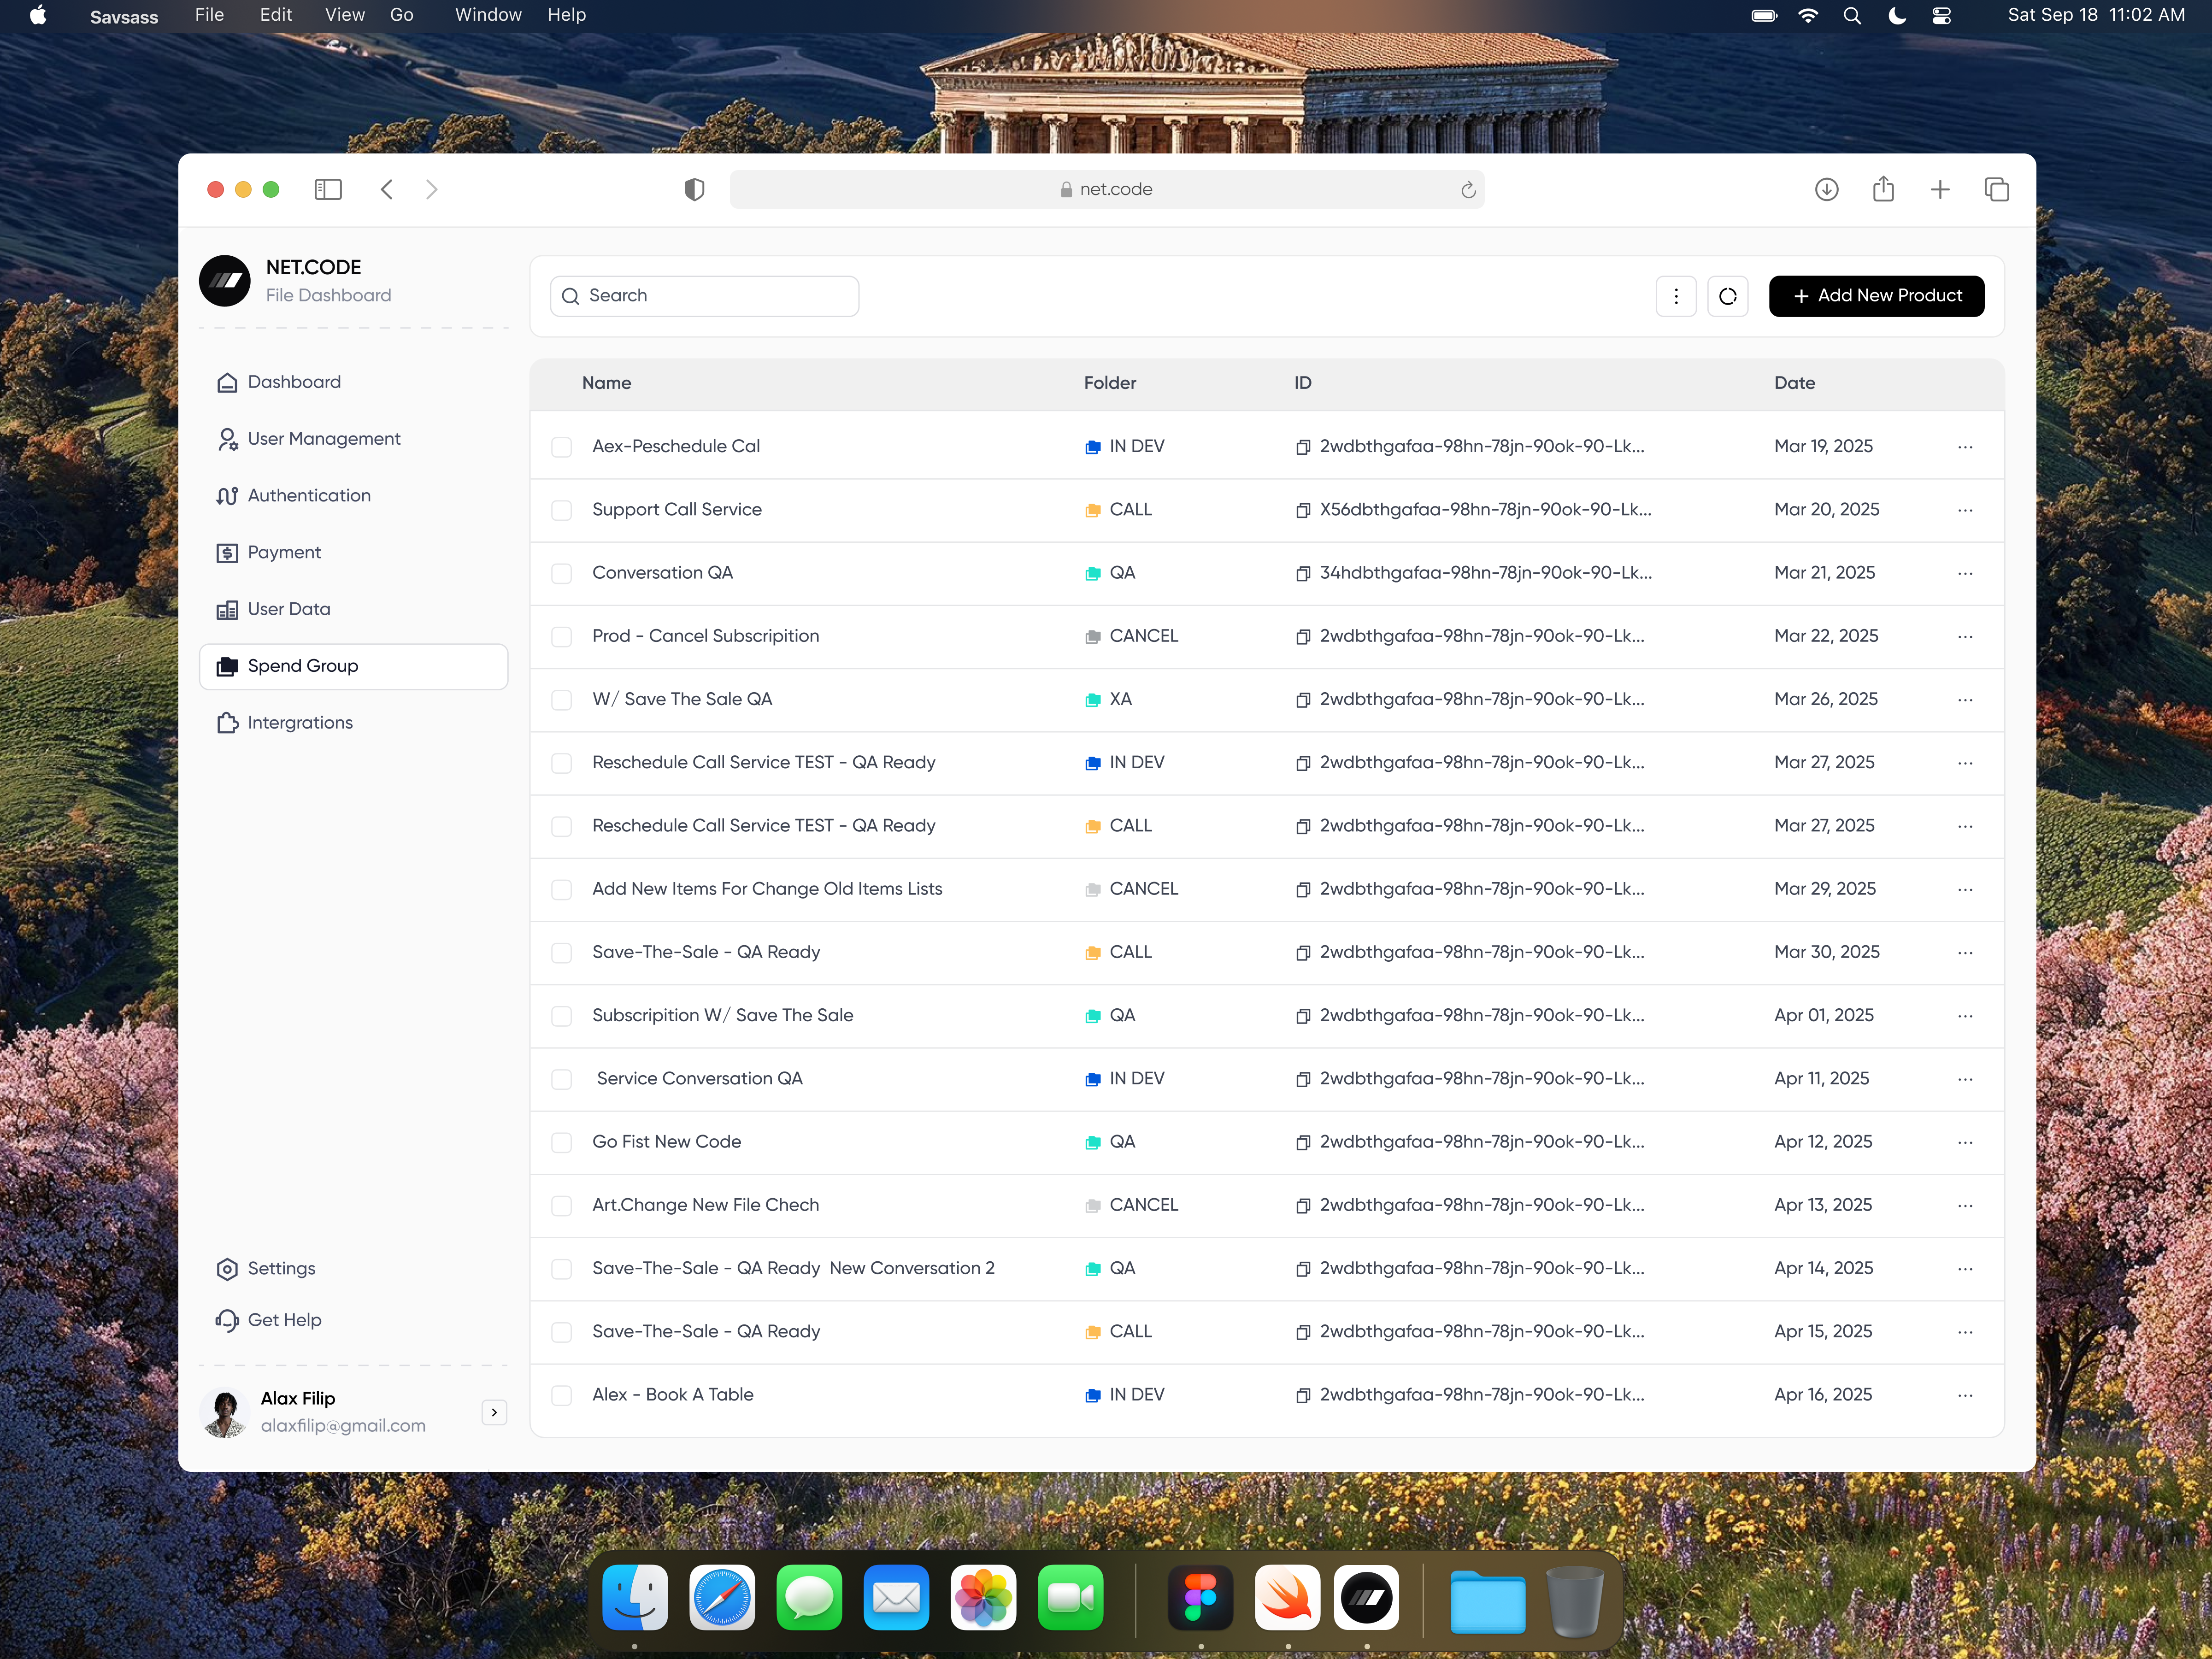Image resolution: width=2212 pixels, height=1659 pixels.
Task: Click the refresh icon beside Add New Product
Action: [1727, 296]
